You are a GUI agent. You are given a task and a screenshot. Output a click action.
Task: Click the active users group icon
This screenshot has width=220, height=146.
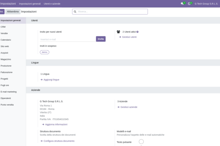[118, 32]
